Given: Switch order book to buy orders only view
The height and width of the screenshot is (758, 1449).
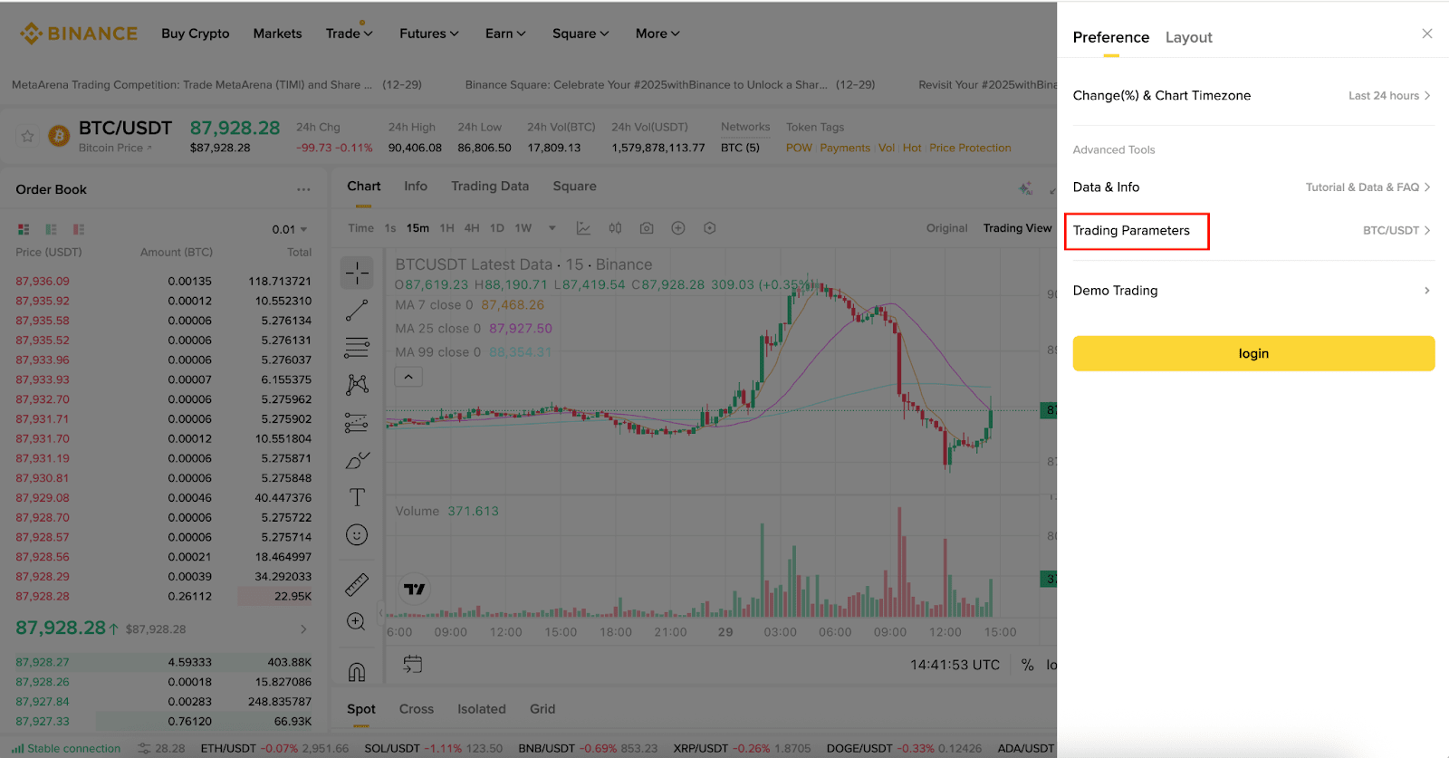Looking at the screenshot, I should click(x=51, y=229).
